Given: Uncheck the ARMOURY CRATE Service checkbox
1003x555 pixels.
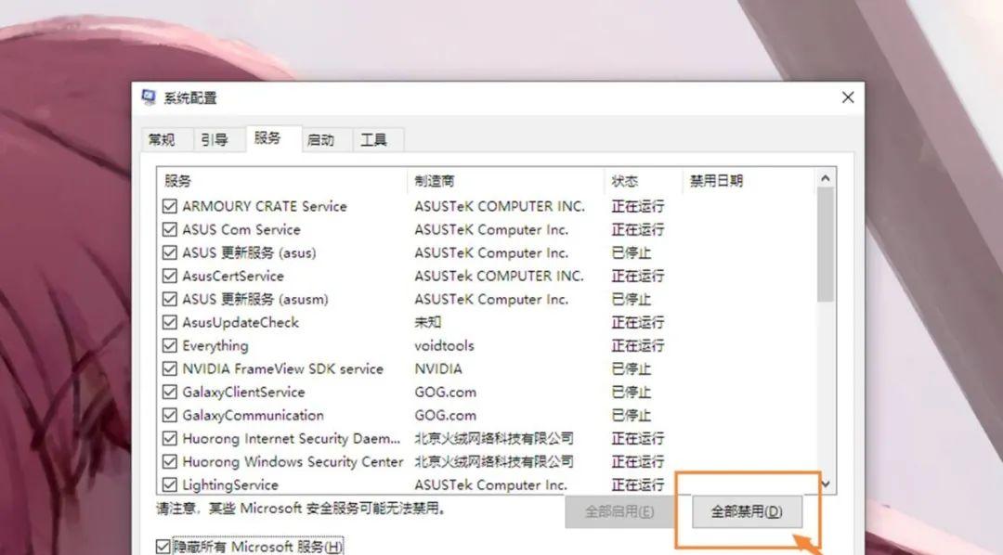Looking at the screenshot, I should pos(170,206).
